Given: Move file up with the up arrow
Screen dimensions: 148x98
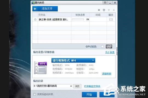Looking at the screenshot, I should coord(109,10).
